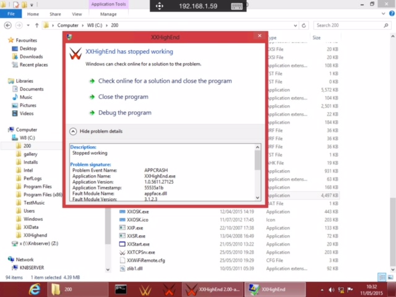Screen dimensions: 396x297
Task: Collapse Hide problem details
Action: 96,131
